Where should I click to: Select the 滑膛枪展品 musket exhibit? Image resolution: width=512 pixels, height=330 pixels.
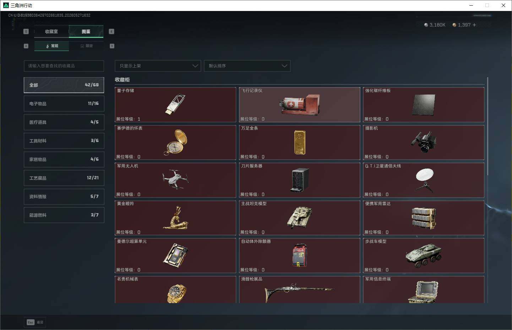click(300, 290)
